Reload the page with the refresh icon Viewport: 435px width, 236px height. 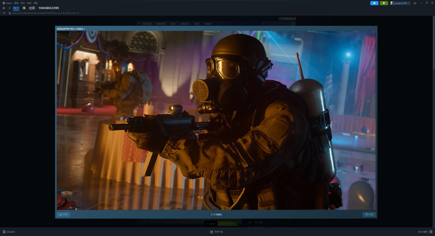coord(4,13)
